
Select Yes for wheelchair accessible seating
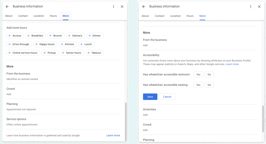click(198, 85)
